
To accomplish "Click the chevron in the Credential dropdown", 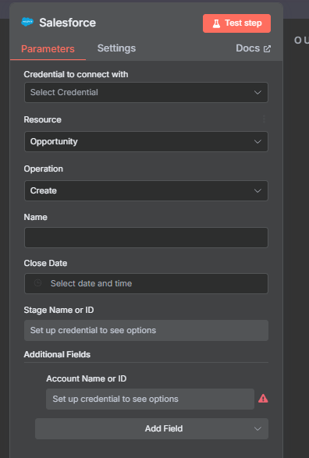I will [x=257, y=93].
